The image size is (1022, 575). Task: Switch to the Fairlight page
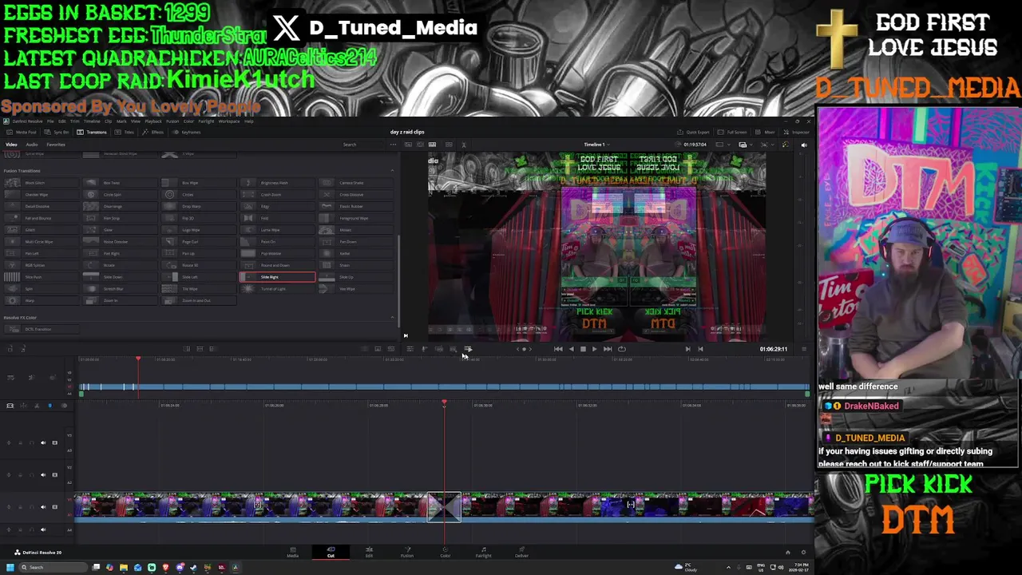tap(483, 552)
